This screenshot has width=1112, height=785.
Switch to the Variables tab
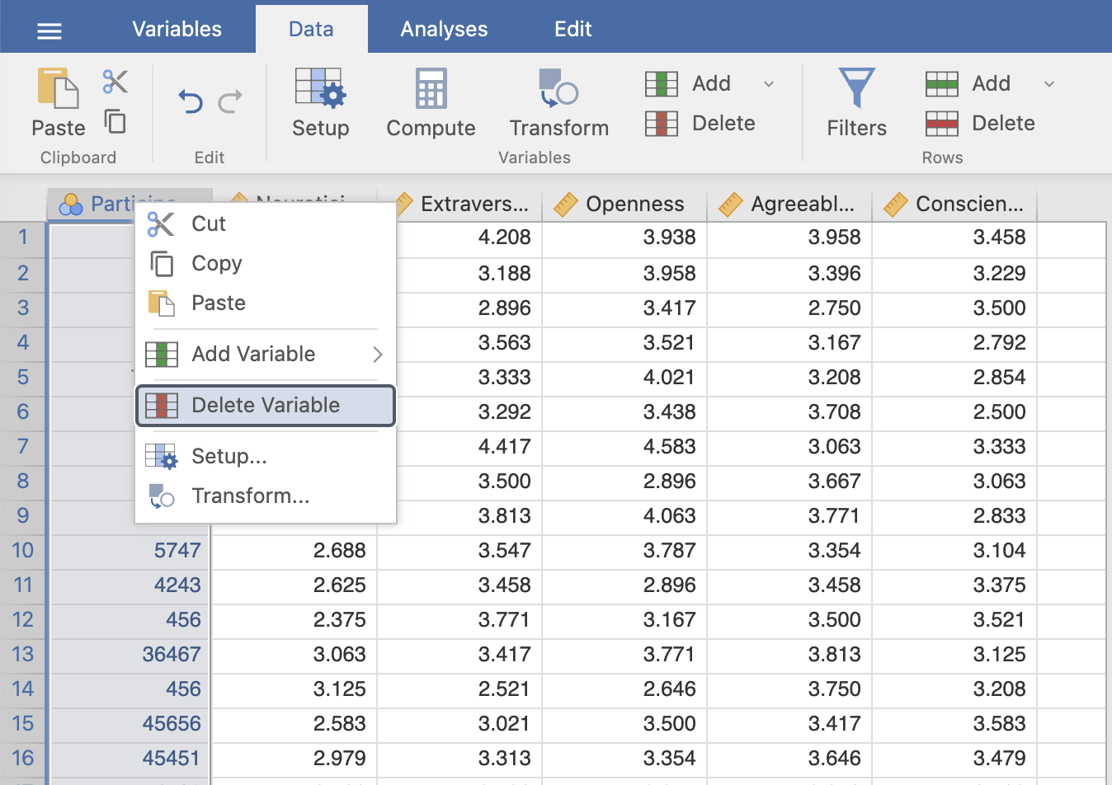(177, 30)
